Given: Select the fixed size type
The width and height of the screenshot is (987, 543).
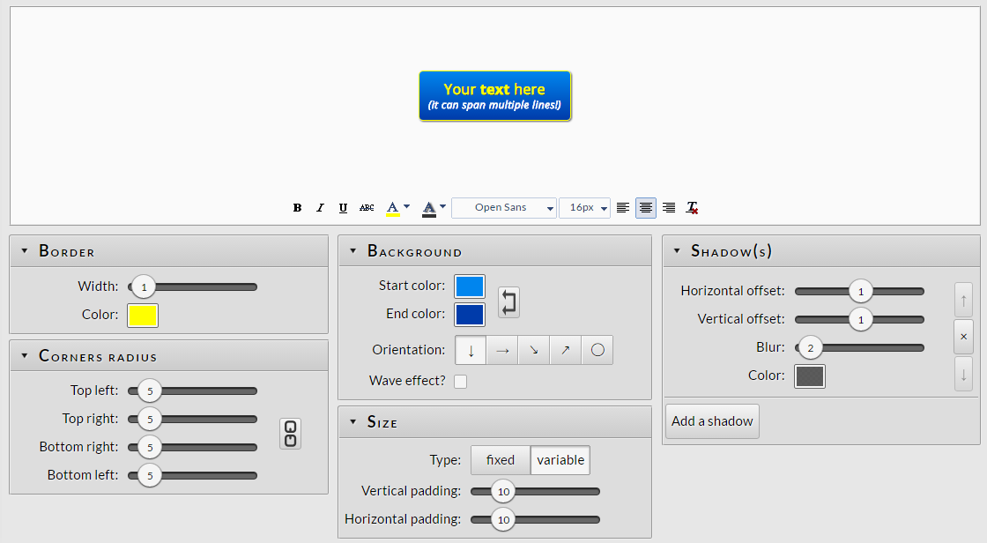Looking at the screenshot, I should 500,460.
